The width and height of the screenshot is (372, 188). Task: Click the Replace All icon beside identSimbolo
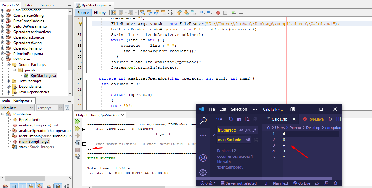[256, 139]
